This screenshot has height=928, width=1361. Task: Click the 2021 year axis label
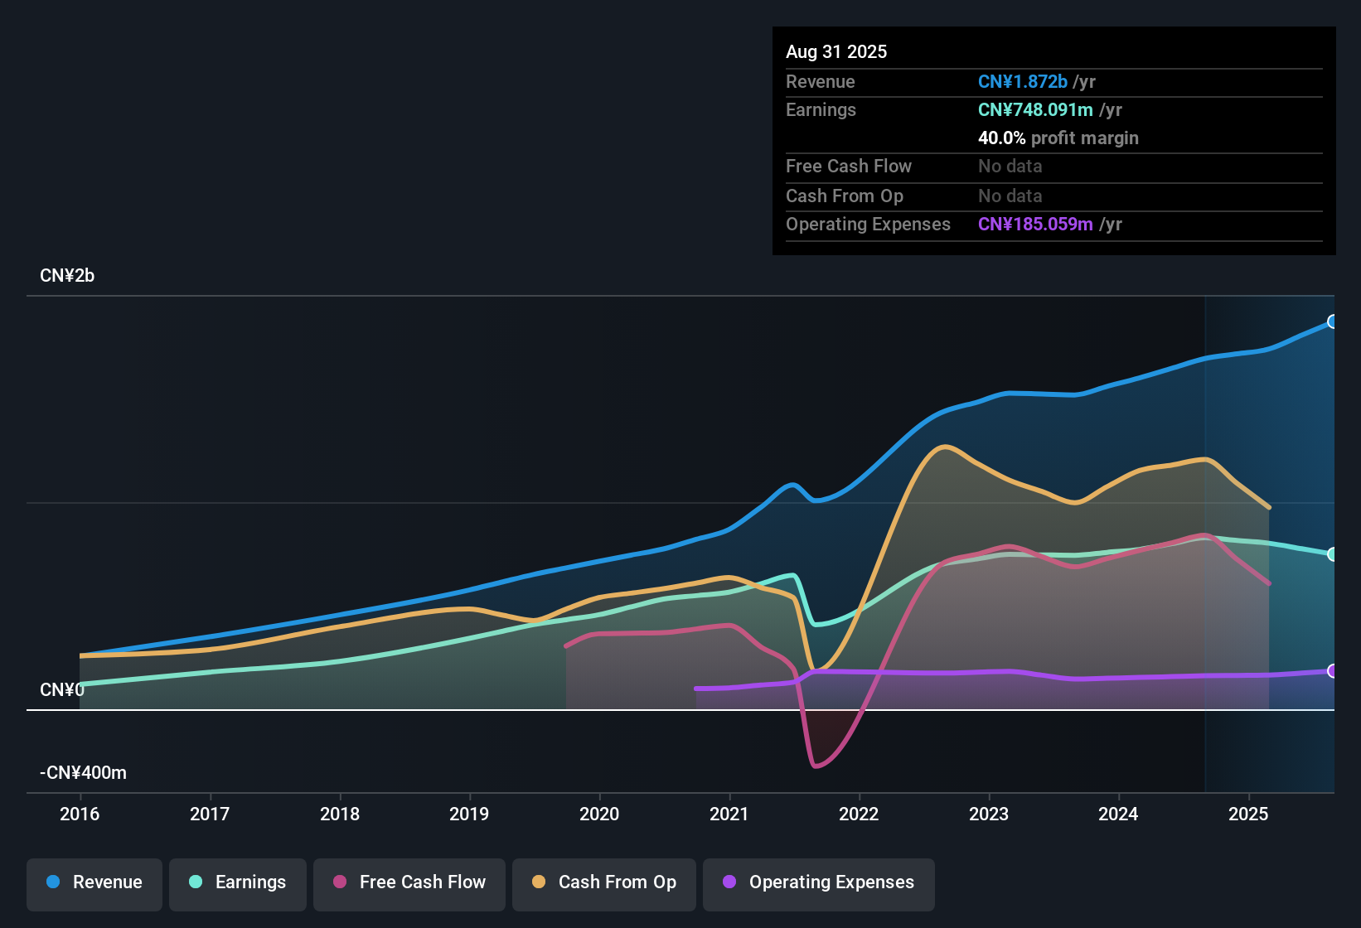pos(729,814)
